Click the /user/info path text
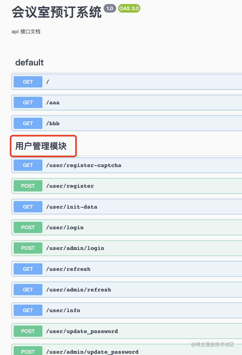Image resolution: width=242 pixels, height=355 pixels. click(x=63, y=310)
